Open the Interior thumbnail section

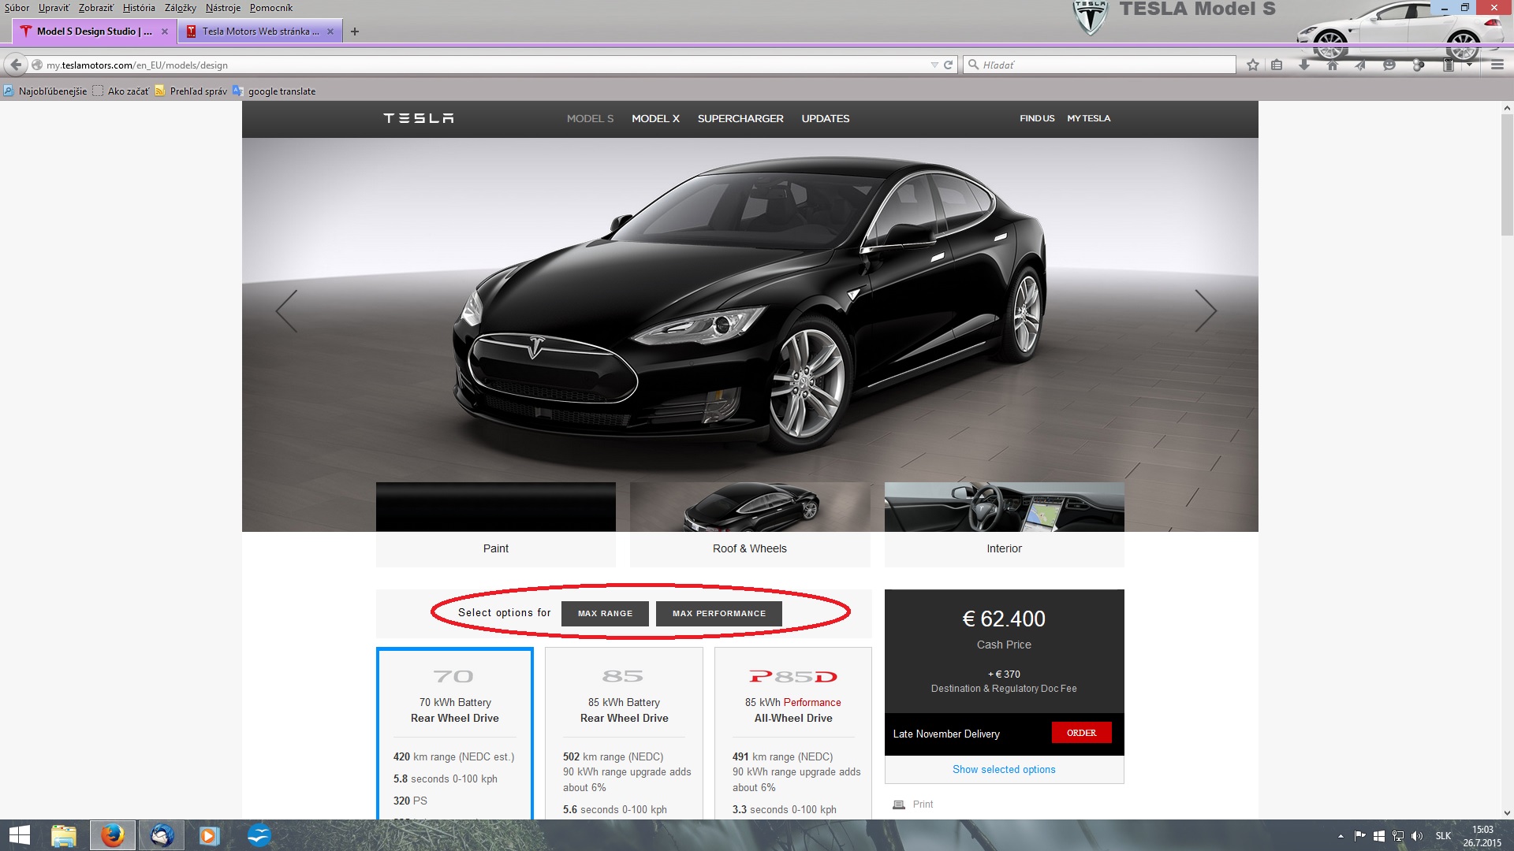point(1005,524)
